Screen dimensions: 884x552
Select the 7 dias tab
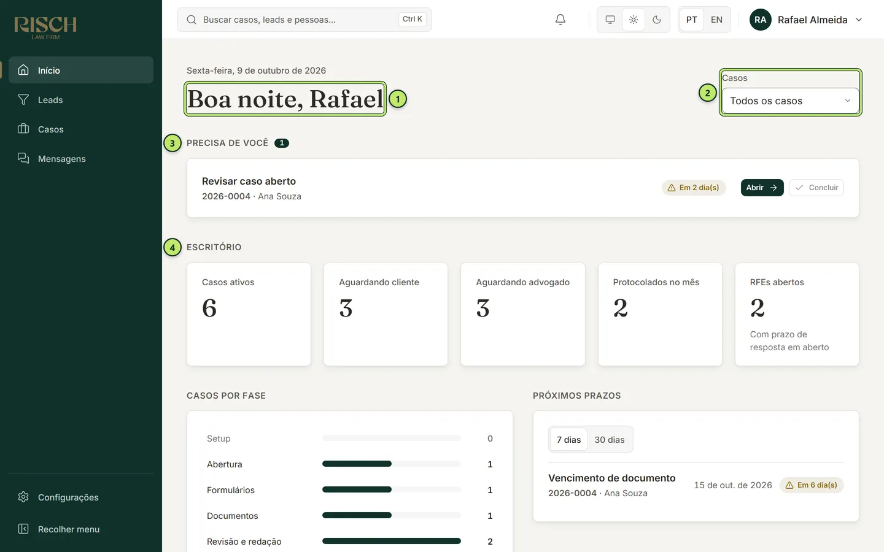click(568, 440)
